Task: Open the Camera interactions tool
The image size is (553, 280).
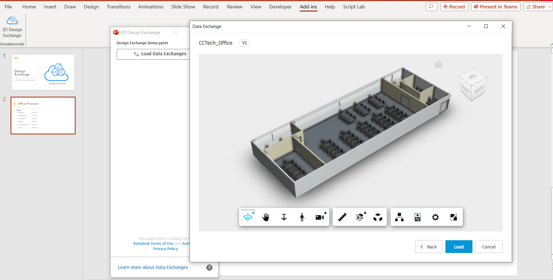Action: point(320,217)
